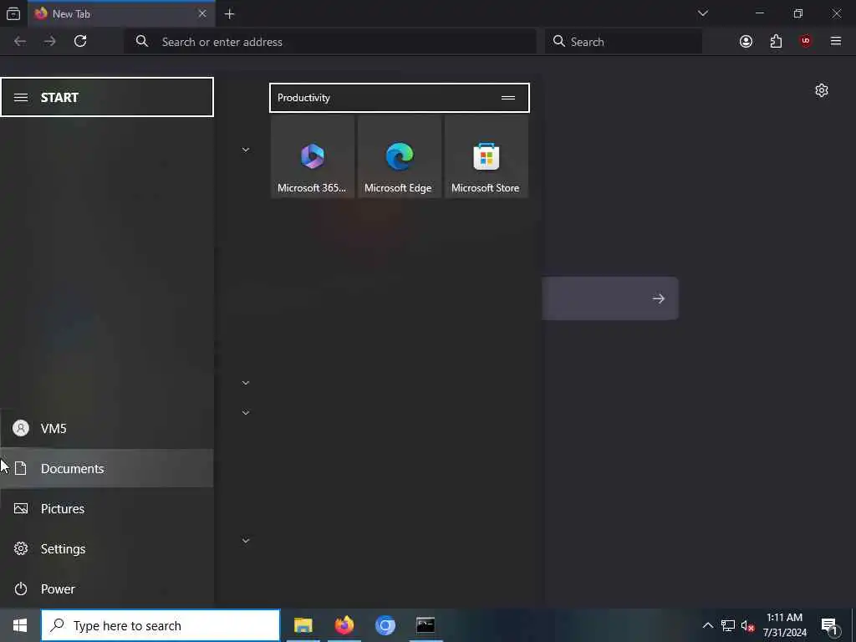Focus the taskbar 'Type here to search' box
This screenshot has width=856, height=642.
(160, 625)
